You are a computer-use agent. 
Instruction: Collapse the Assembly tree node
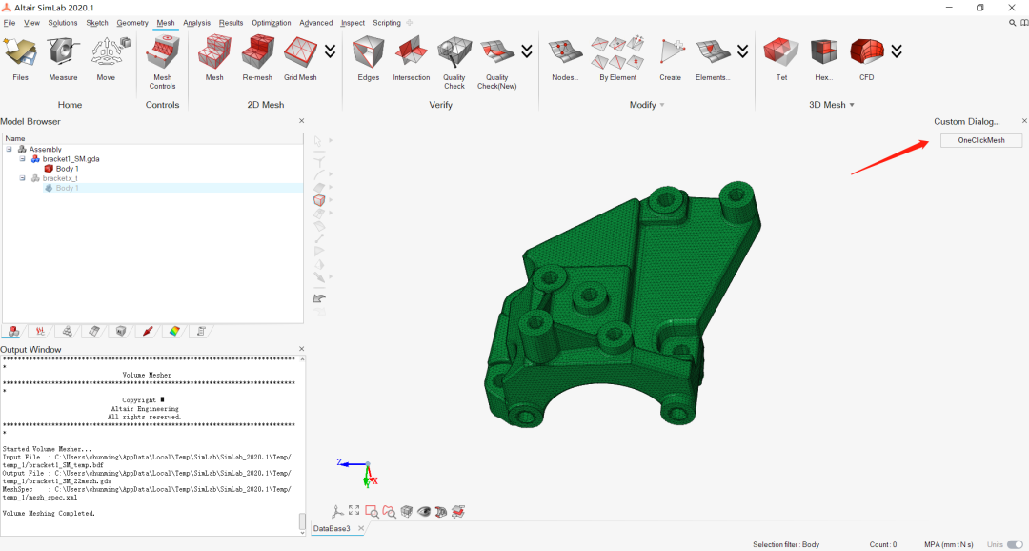coord(10,149)
